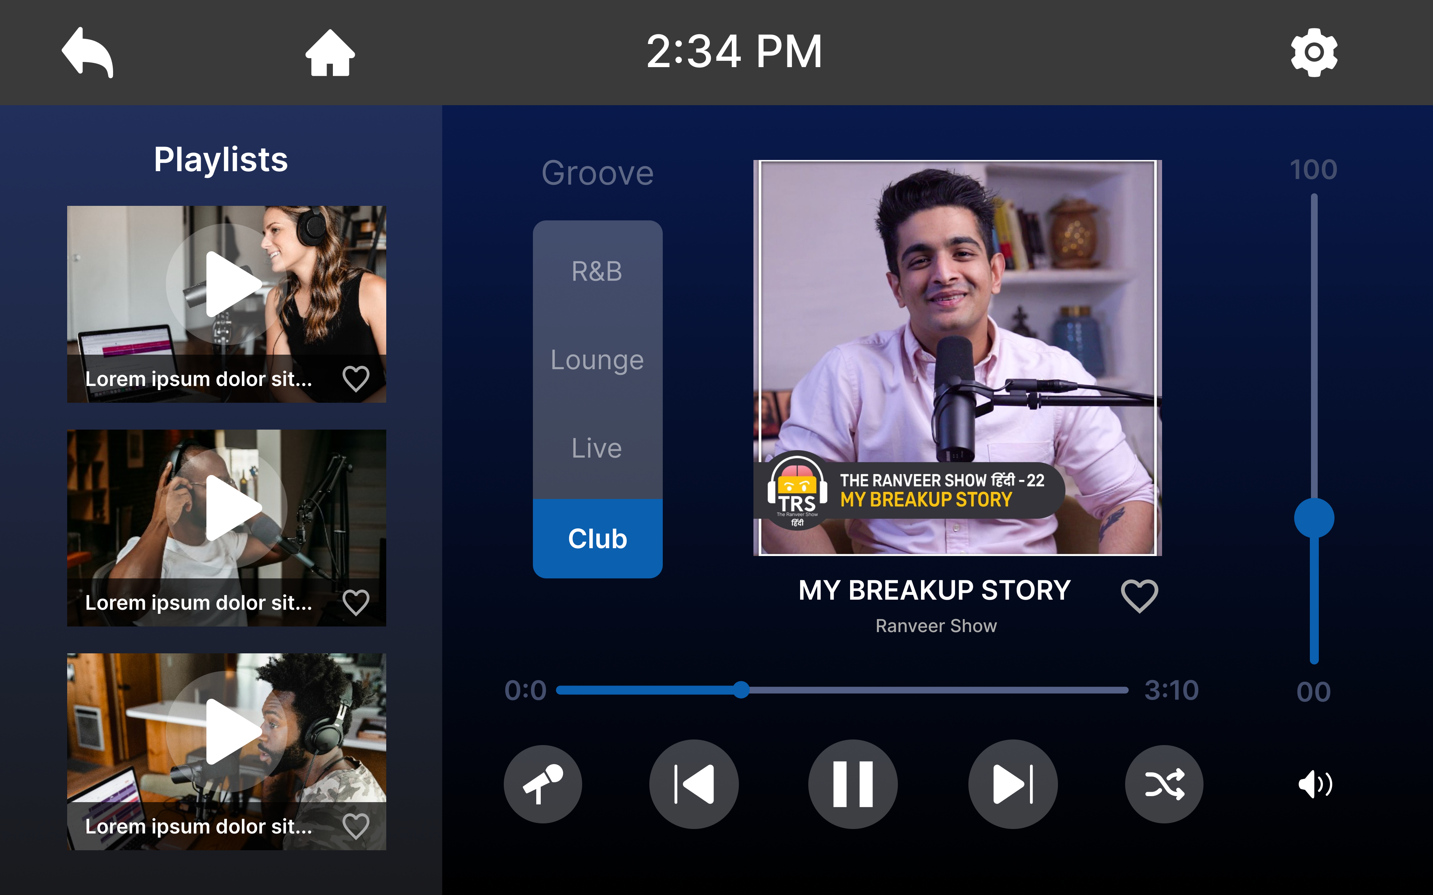Image resolution: width=1433 pixels, height=895 pixels.
Task: Click the volume slider handle
Action: pyautogui.click(x=1314, y=518)
